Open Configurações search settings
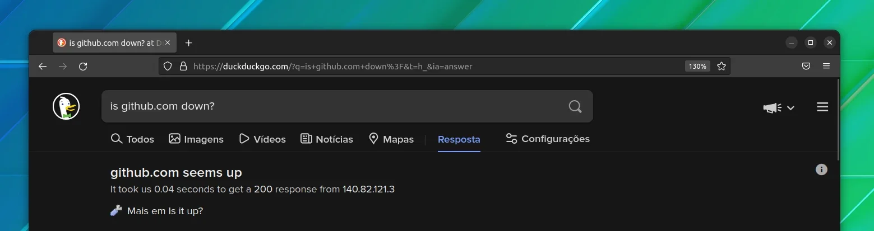 (x=548, y=139)
